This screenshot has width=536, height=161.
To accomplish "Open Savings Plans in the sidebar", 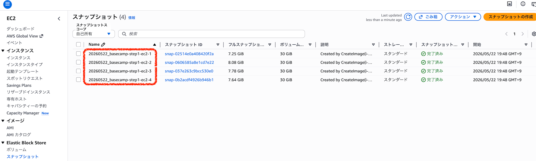I will (19, 85).
